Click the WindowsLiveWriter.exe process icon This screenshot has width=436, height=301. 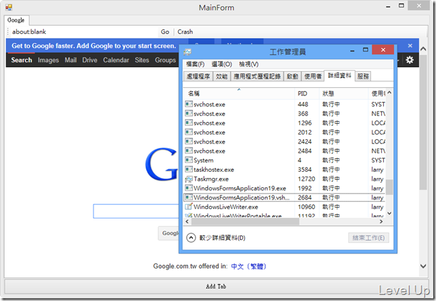[x=189, y=206]
